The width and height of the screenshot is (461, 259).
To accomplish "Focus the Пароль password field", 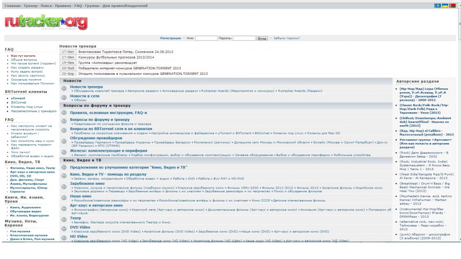I will point(244,38).
